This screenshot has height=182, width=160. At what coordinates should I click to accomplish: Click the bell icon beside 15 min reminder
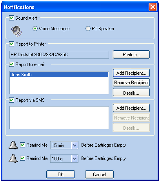[13, 145]
